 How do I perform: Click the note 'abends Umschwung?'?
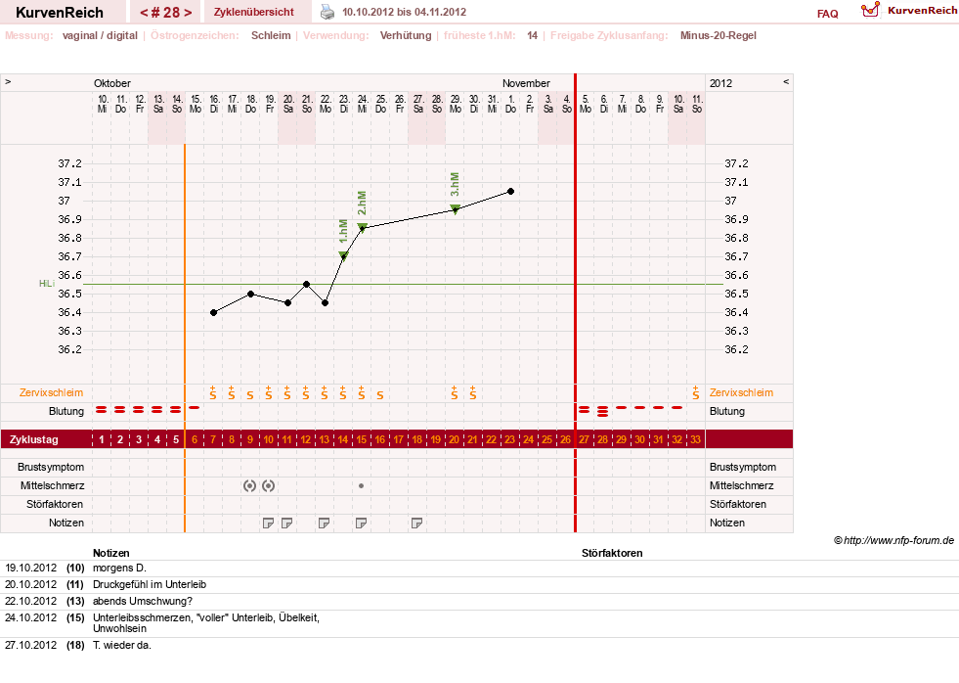143,601
